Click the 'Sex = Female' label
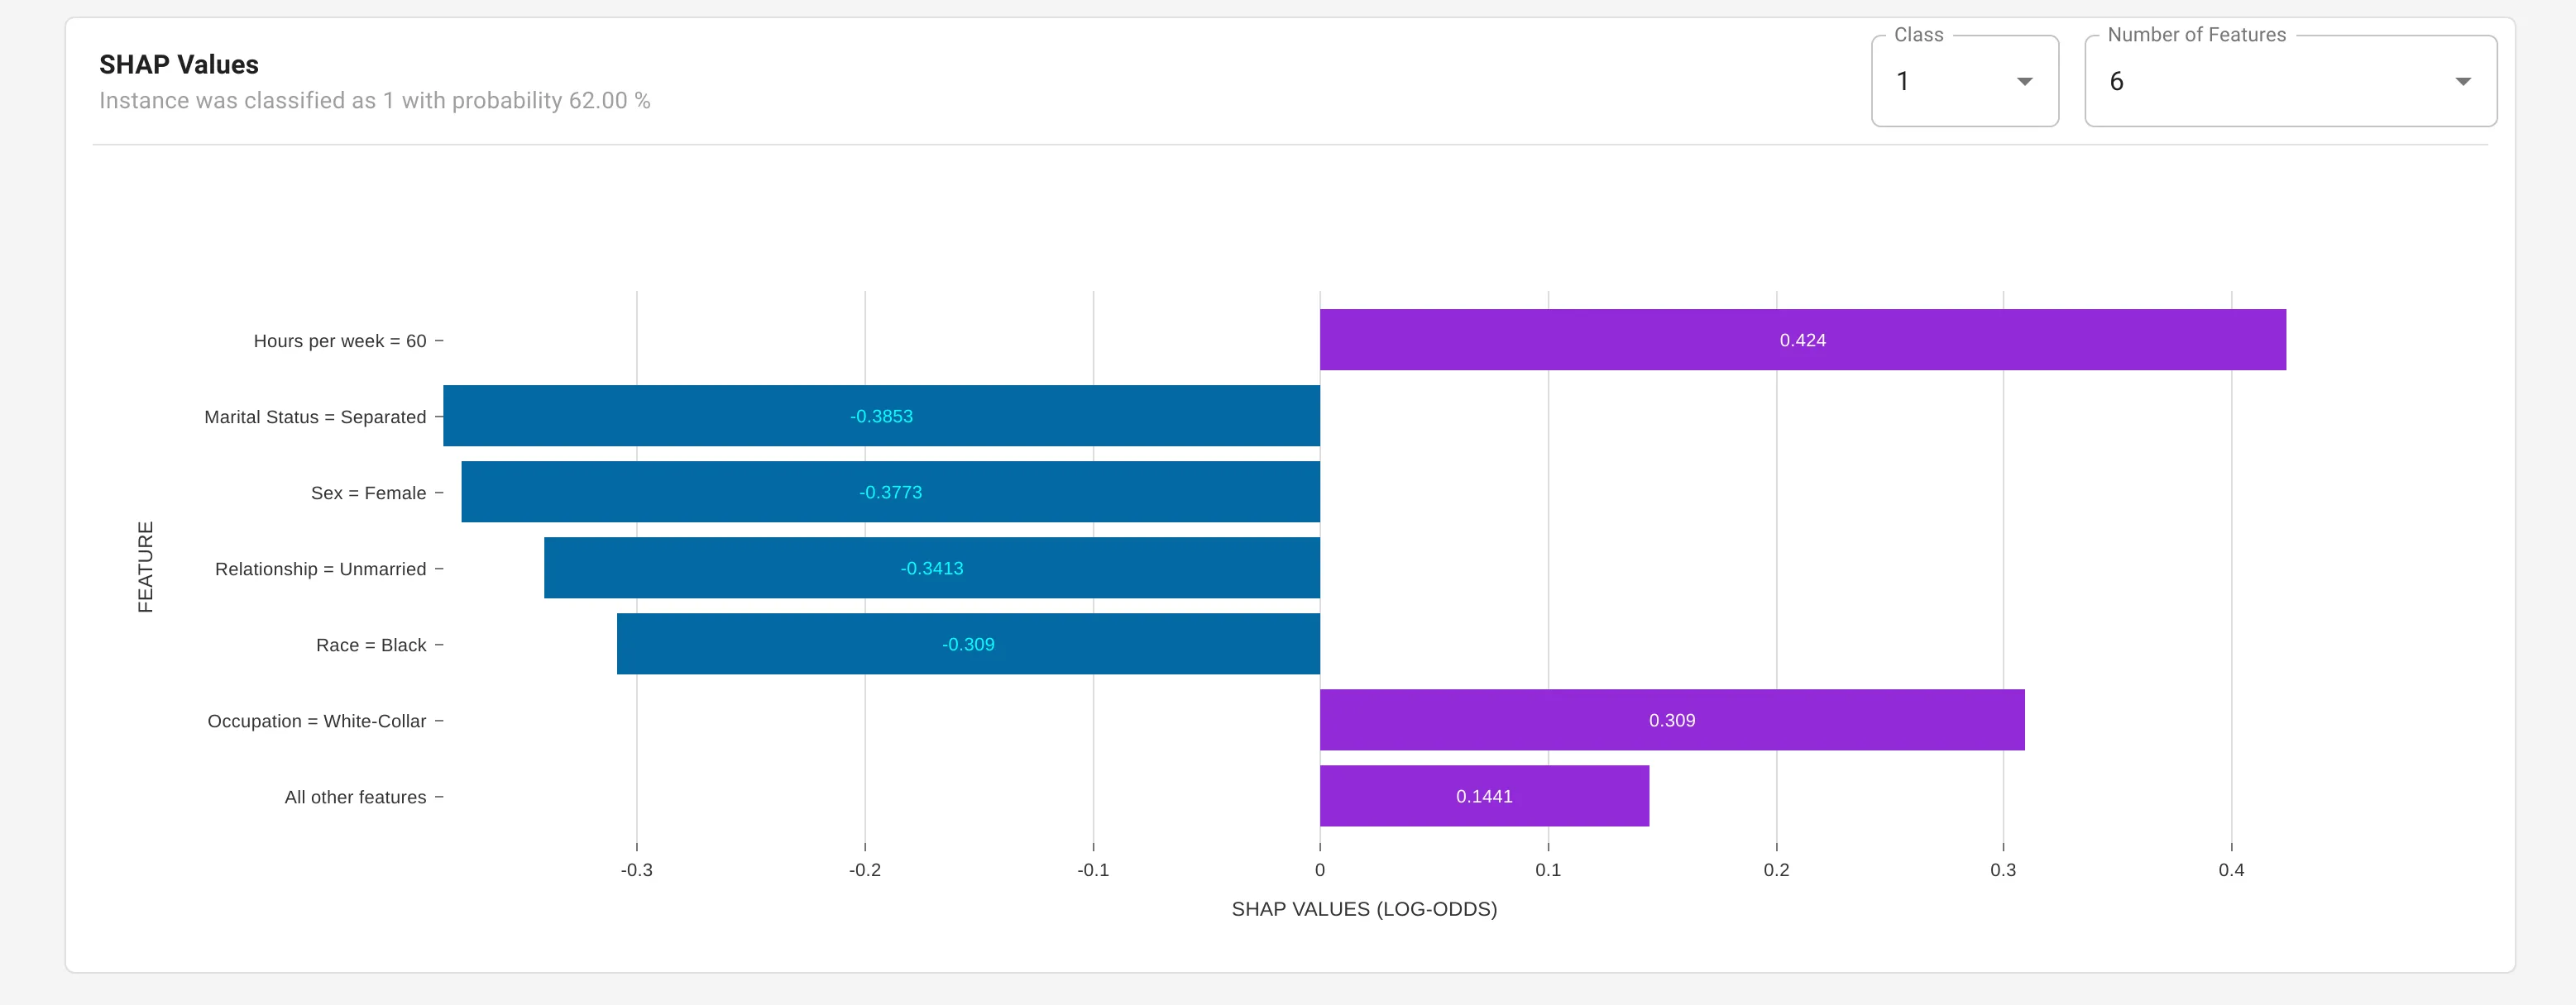The width and height of the screenshot is (2576, 1005). 368,493
